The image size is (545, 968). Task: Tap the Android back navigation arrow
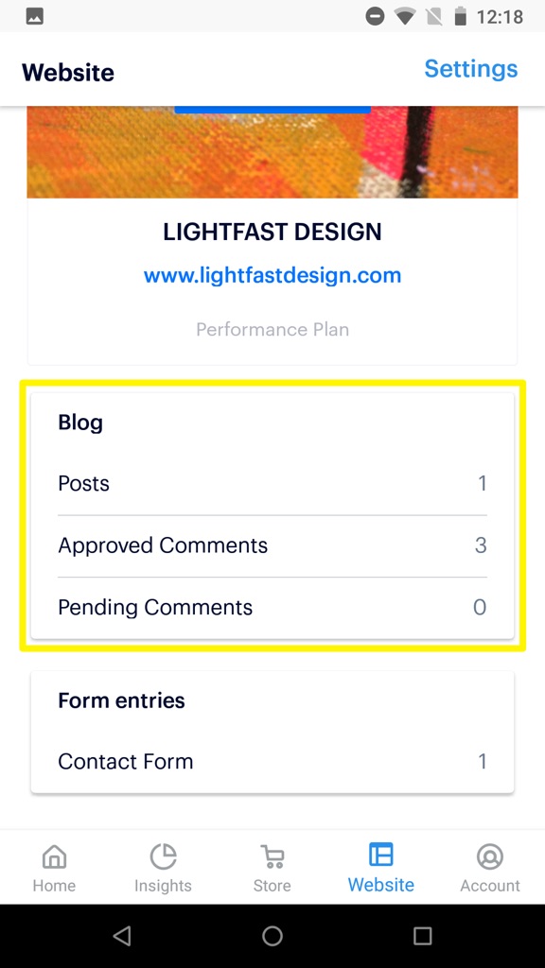pyautogui.click(x=122, y=936)
